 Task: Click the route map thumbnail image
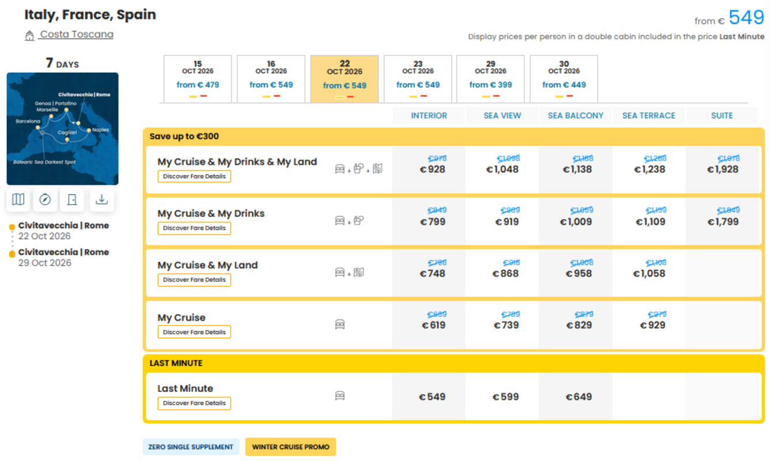tap(62, 129)
